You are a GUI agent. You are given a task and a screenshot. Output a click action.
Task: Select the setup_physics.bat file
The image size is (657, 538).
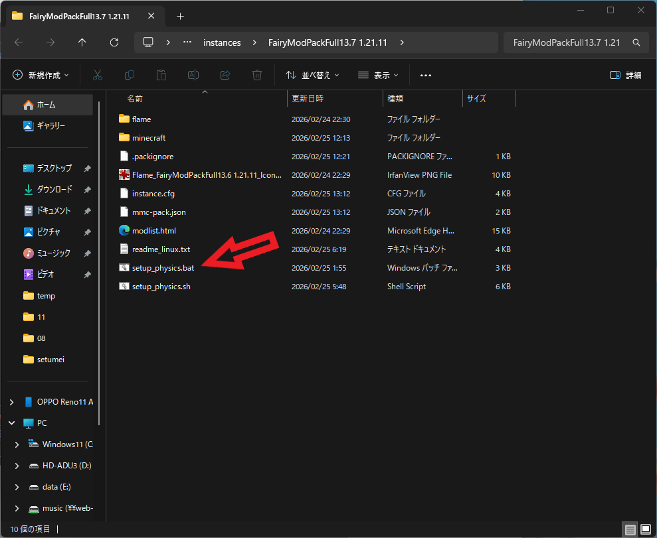[163, 268]
